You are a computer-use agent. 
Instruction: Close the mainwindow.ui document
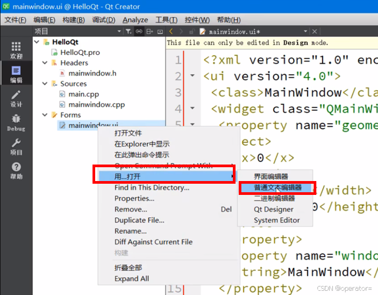[x=314, y=31]
